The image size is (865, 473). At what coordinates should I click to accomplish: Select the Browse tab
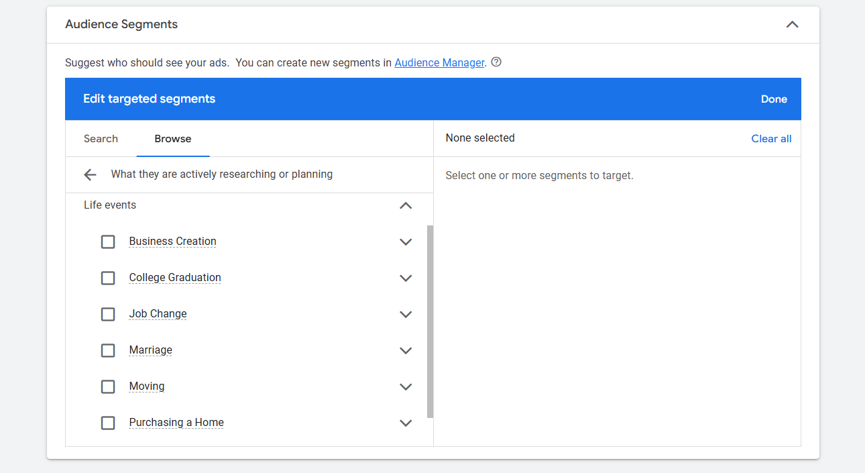click(173, 139)
